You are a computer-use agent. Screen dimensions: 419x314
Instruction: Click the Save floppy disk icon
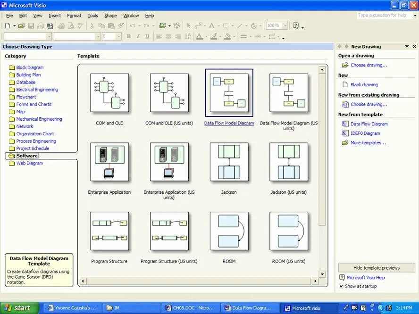(x=31, y=25)
